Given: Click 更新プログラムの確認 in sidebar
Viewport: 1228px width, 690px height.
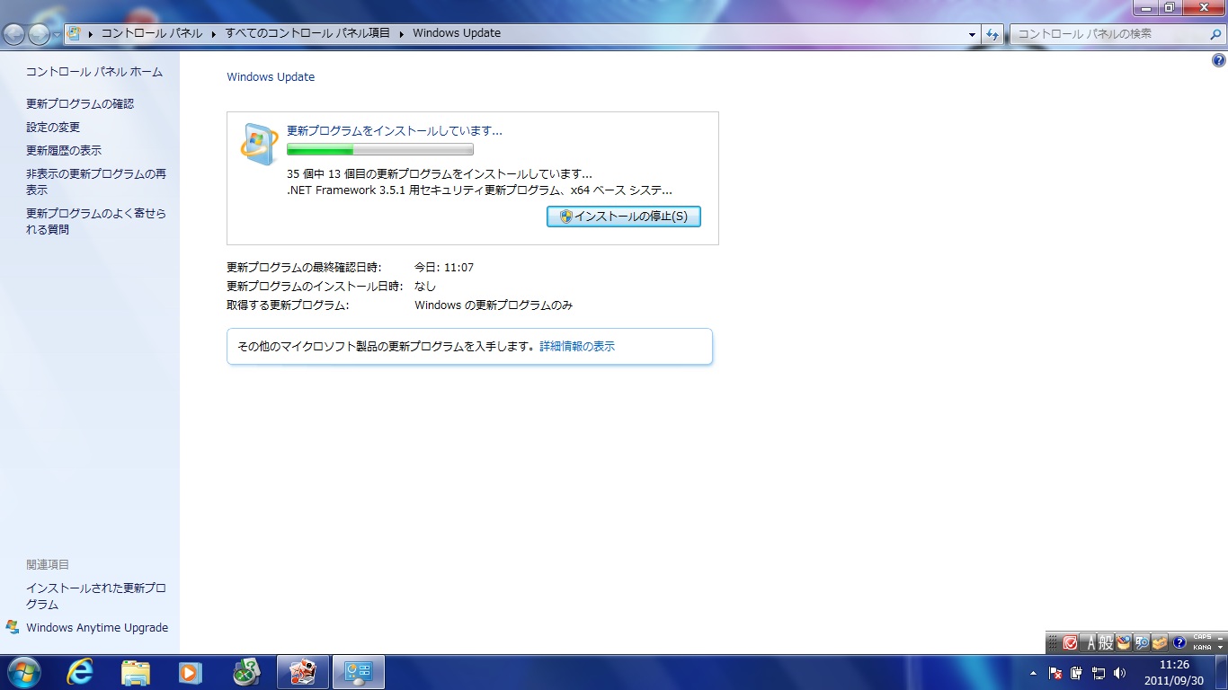Looking at the screenshot, I should pyautogui.click(x=80, y=104).
